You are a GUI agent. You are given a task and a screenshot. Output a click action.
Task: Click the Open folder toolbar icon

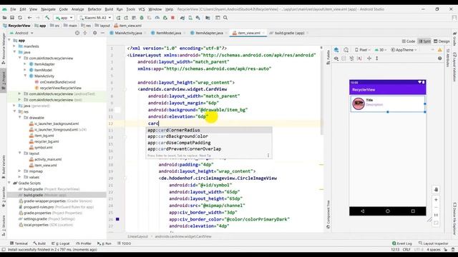point(5,18)
